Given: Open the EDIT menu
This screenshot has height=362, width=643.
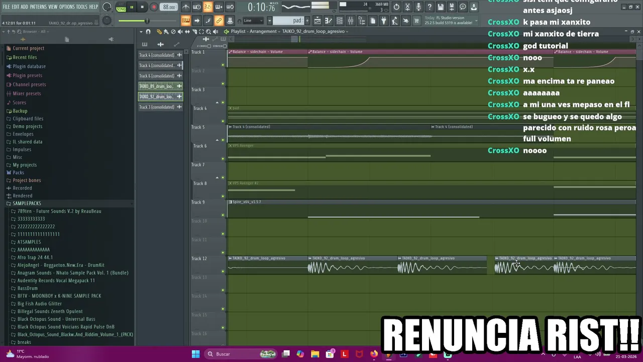Looking at the screenshot, I should [16, 7].
